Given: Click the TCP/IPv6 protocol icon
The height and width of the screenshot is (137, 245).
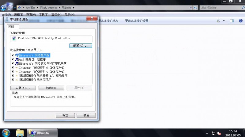Looking at the screenshot, I should coord(17,67).
